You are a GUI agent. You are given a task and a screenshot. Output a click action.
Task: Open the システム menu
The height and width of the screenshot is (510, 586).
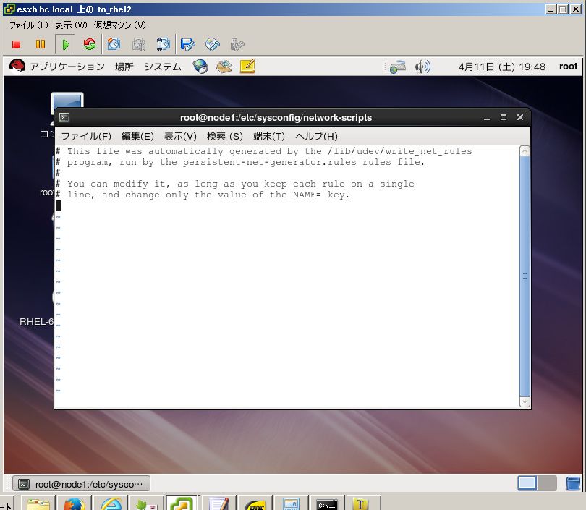pos(163,67)
